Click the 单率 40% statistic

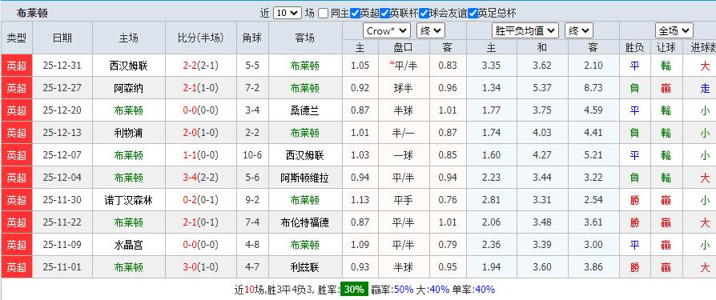click(473, 289)
